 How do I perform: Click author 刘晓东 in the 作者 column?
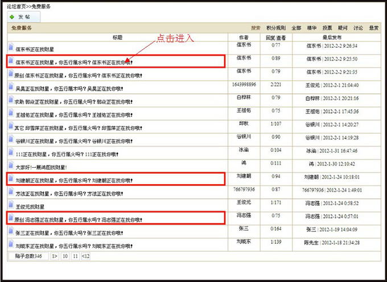click(244, 242)
